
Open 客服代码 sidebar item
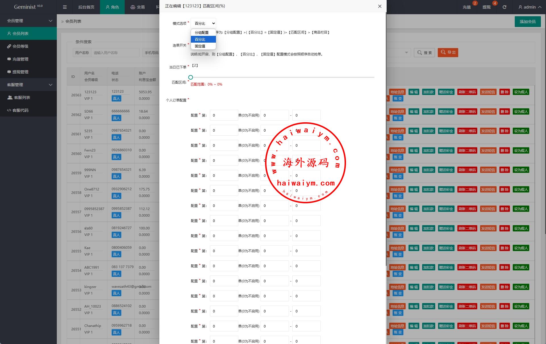click(20, 110)
